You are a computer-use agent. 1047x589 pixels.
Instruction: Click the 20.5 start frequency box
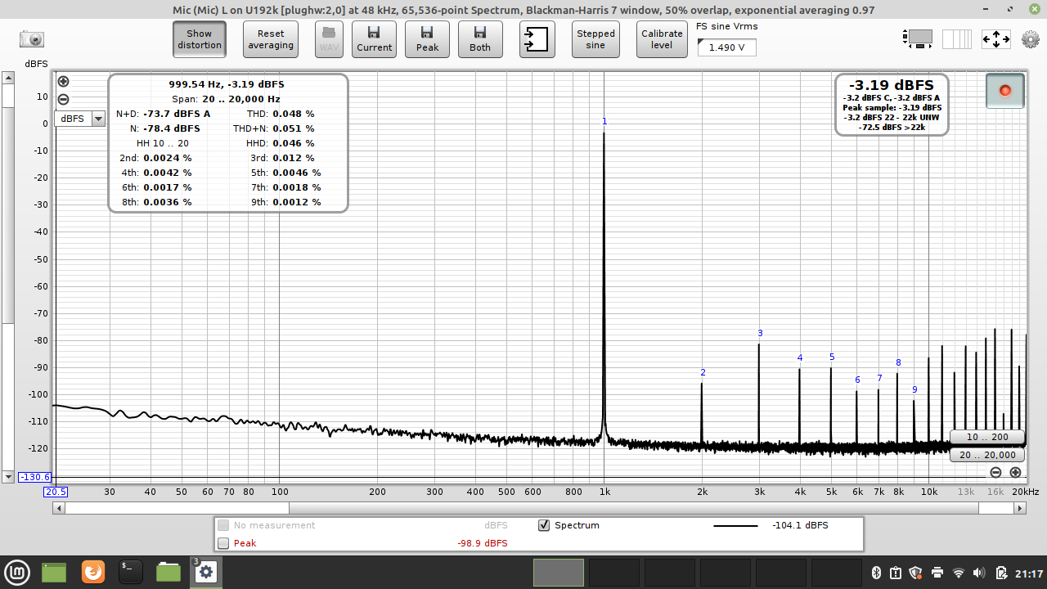coord(56,492)
